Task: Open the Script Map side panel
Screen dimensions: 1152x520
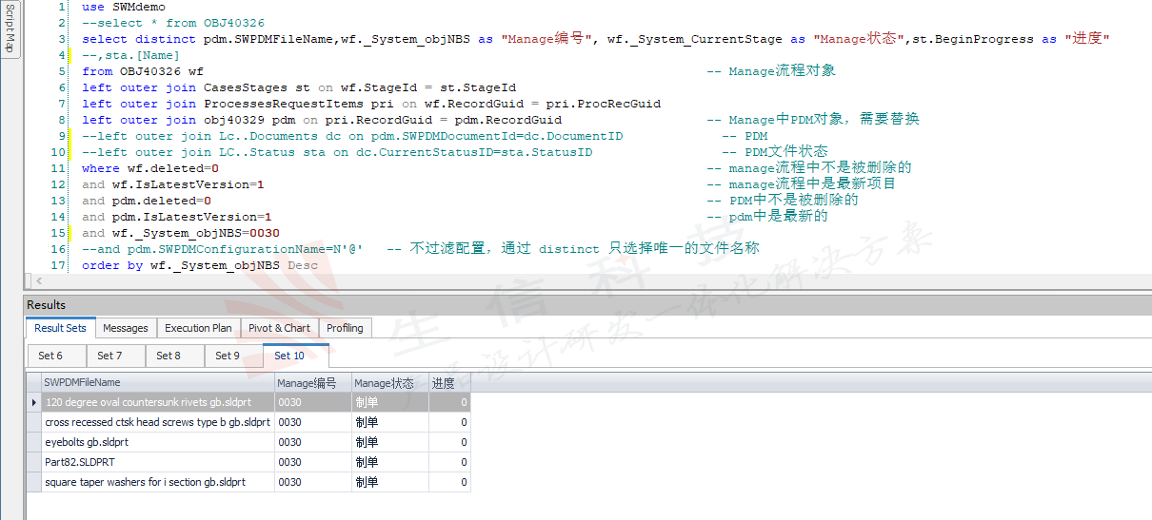Action: coord(10,29)
